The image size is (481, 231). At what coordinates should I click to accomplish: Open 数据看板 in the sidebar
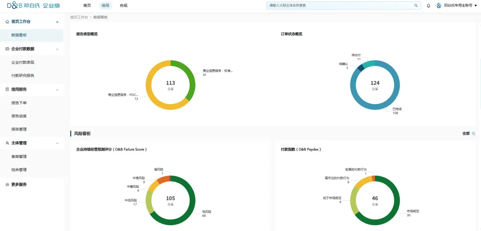(32, 35)
